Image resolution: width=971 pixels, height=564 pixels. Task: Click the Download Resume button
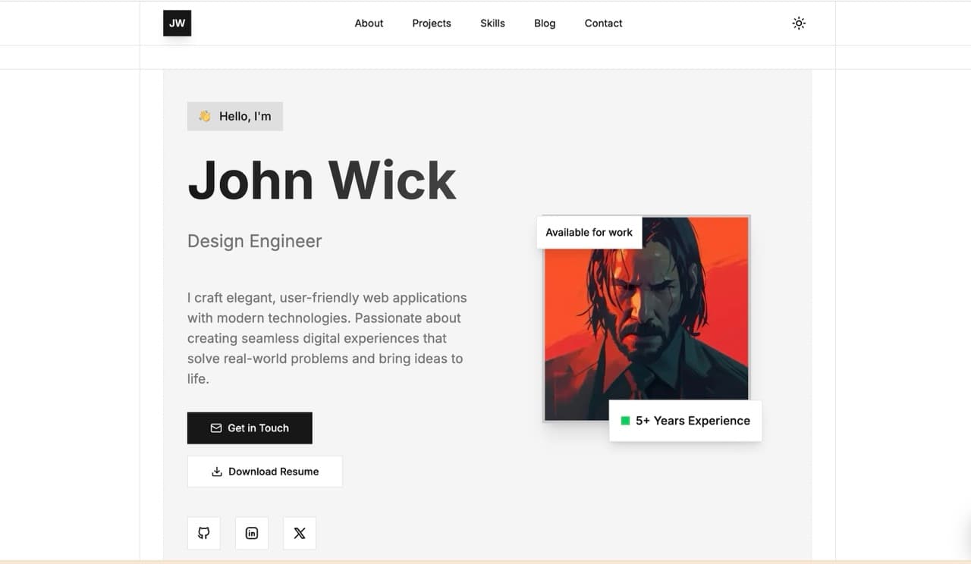click(265, 471)
